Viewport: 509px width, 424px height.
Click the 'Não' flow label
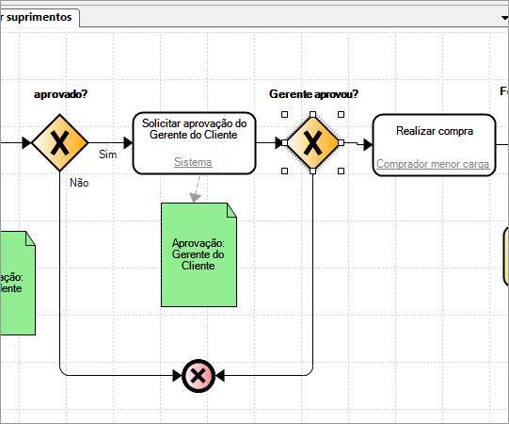click(79, 183)
